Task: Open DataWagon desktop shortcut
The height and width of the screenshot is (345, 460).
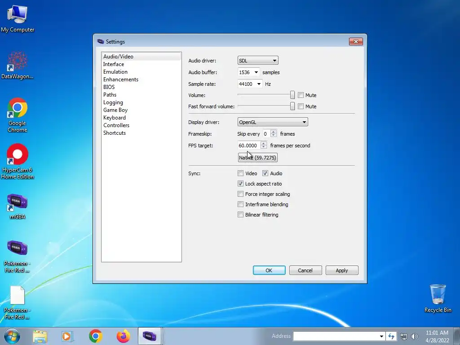Action: tap(18, 65)
